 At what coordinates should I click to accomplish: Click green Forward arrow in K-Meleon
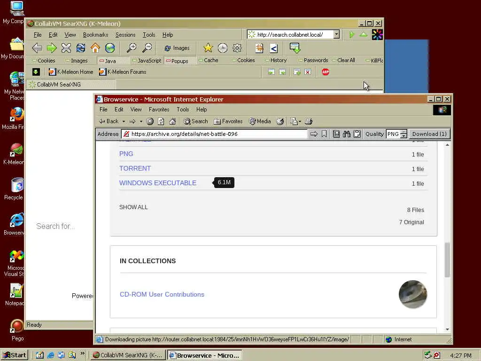52,48
